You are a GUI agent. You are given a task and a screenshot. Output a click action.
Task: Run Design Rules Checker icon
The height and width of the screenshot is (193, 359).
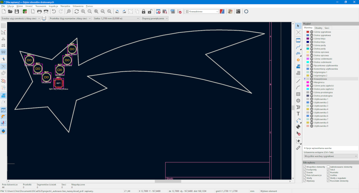pyautogui.click(x=179, y=12)
